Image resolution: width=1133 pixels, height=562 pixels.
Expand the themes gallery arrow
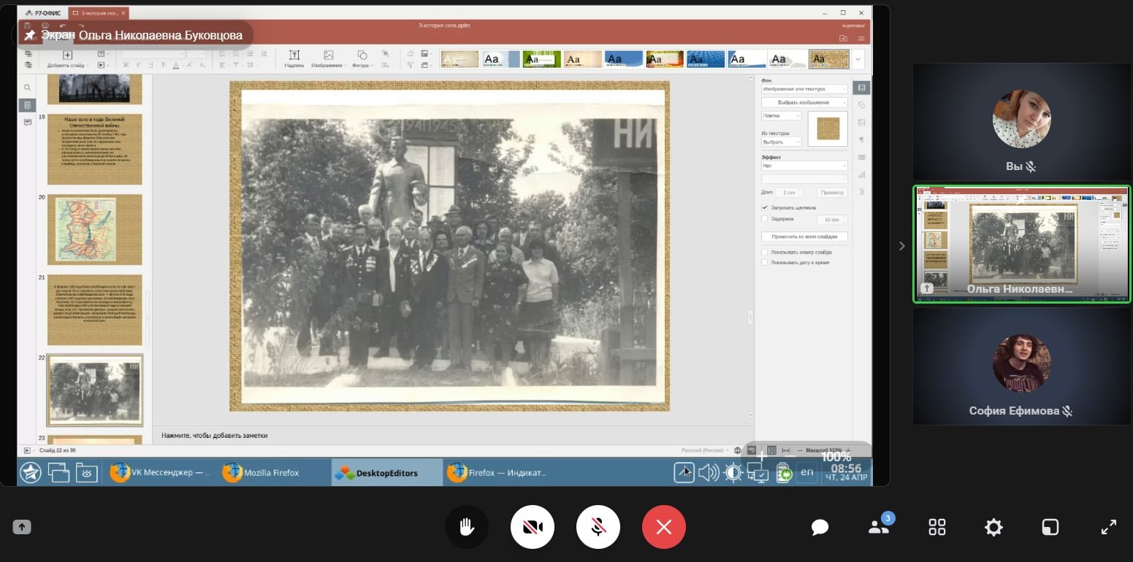tap(858, 59)
